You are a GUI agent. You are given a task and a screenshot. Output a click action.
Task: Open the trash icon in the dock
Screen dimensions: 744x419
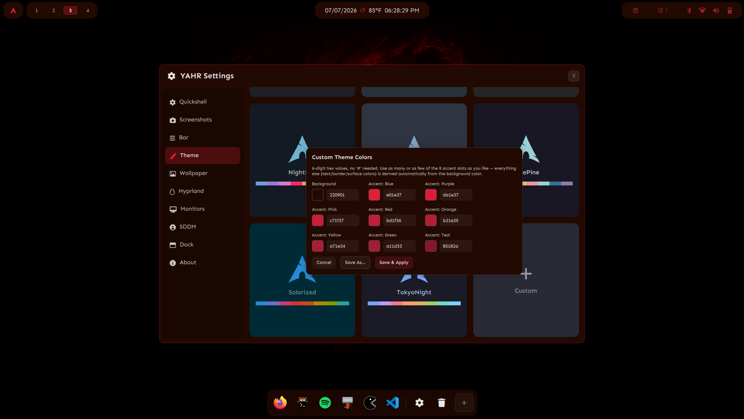(441, 403)
